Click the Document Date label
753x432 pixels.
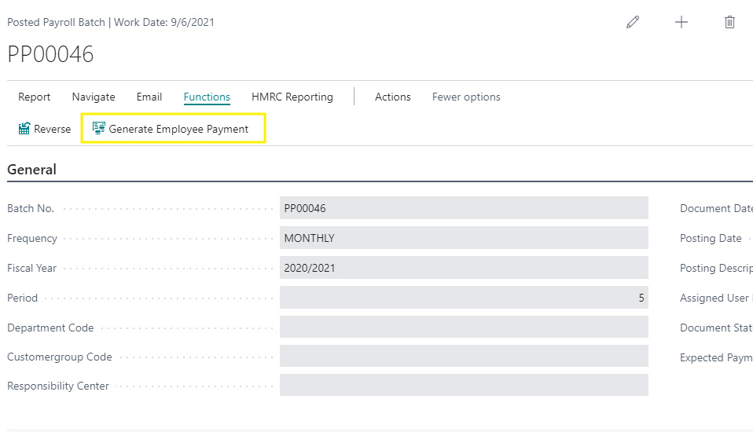point(717,208)
